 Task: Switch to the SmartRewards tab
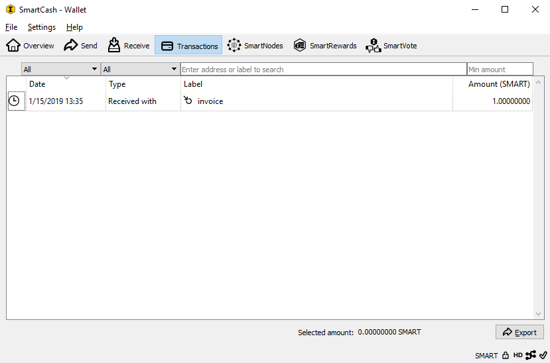(325, 46)
